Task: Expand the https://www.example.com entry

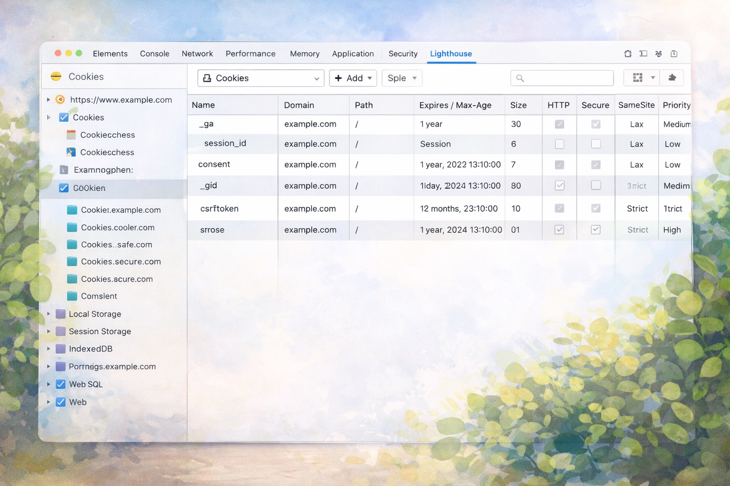Action: tap(48, 100)
